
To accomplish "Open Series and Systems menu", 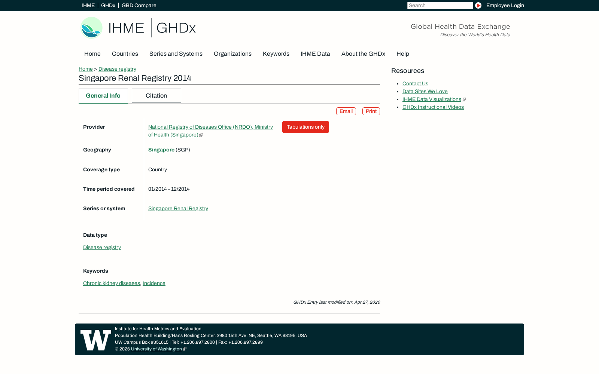I will pos(176,54).
